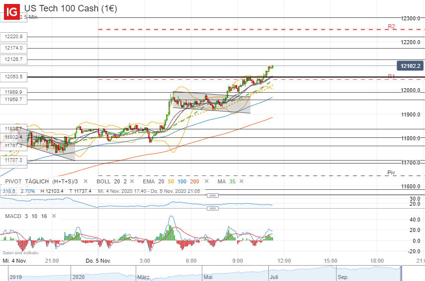Select the 12053.5 price level label
Image resolution: width=425 pixels, height=281 pixels.
coord(13,77)
